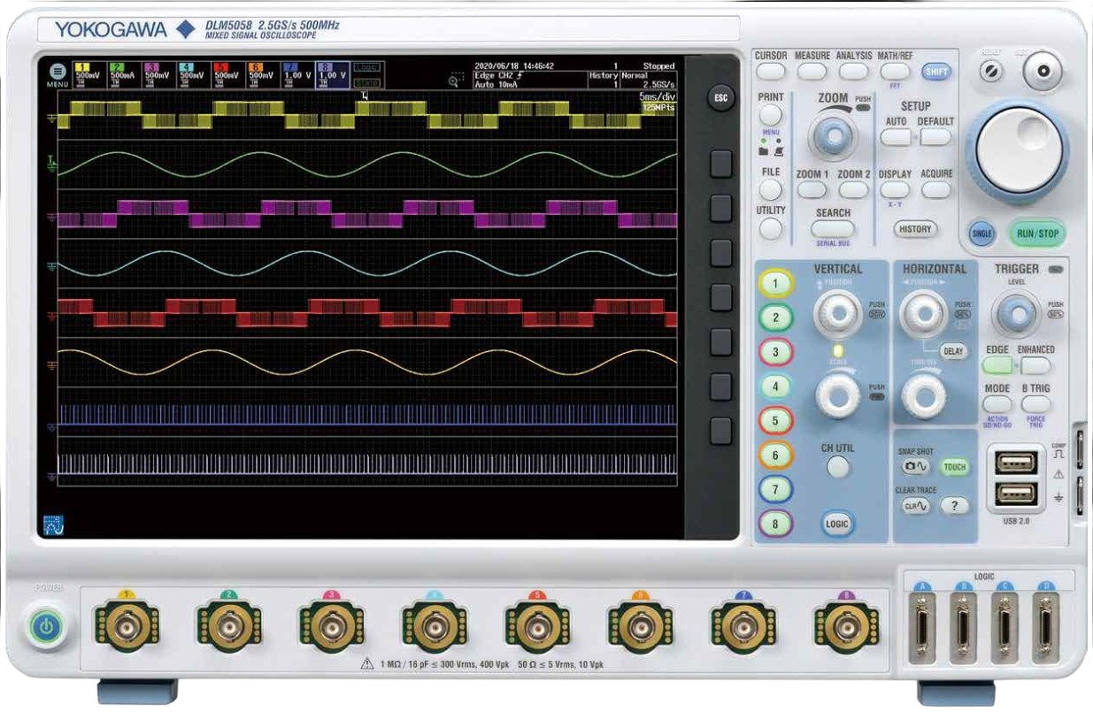The height and width of the screenshot is (712, 1093).
Task: Capture a waveform with the SNAP SHOT button
Action: tap(914, 467)
